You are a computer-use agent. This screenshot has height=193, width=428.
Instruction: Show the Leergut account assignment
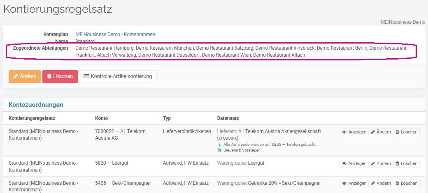pyautogui.click(x=354, y=163)
